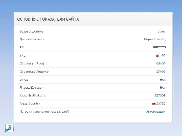Click the ТИЦ bar chart icon

point(157,56)
